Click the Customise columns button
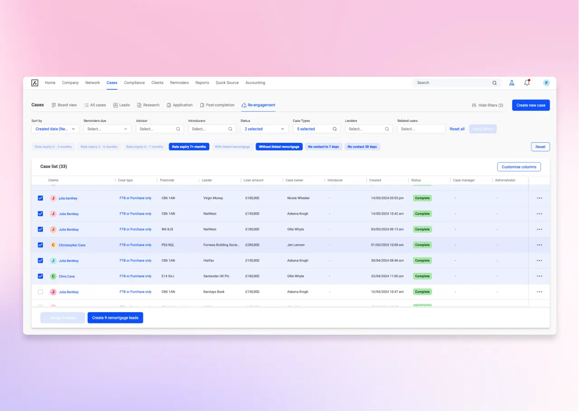The width and height of the screenshot is (579, 411). [x=519, y=167]
